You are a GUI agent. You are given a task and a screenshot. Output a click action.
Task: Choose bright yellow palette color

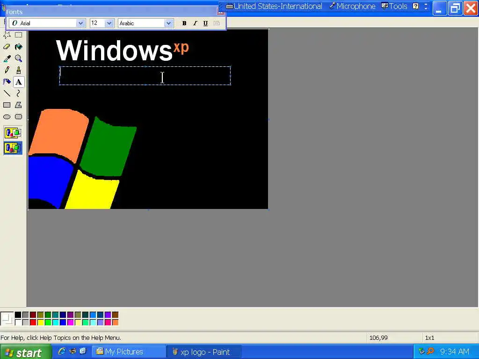pyautogui.click(x=40, y=322)
